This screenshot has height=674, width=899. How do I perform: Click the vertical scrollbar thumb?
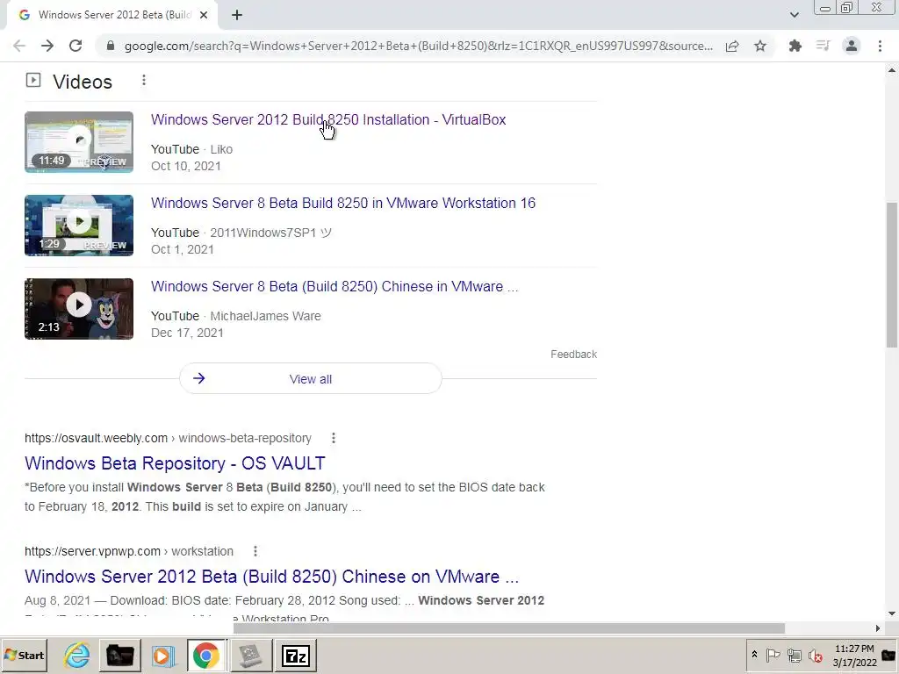coord(892,275)
